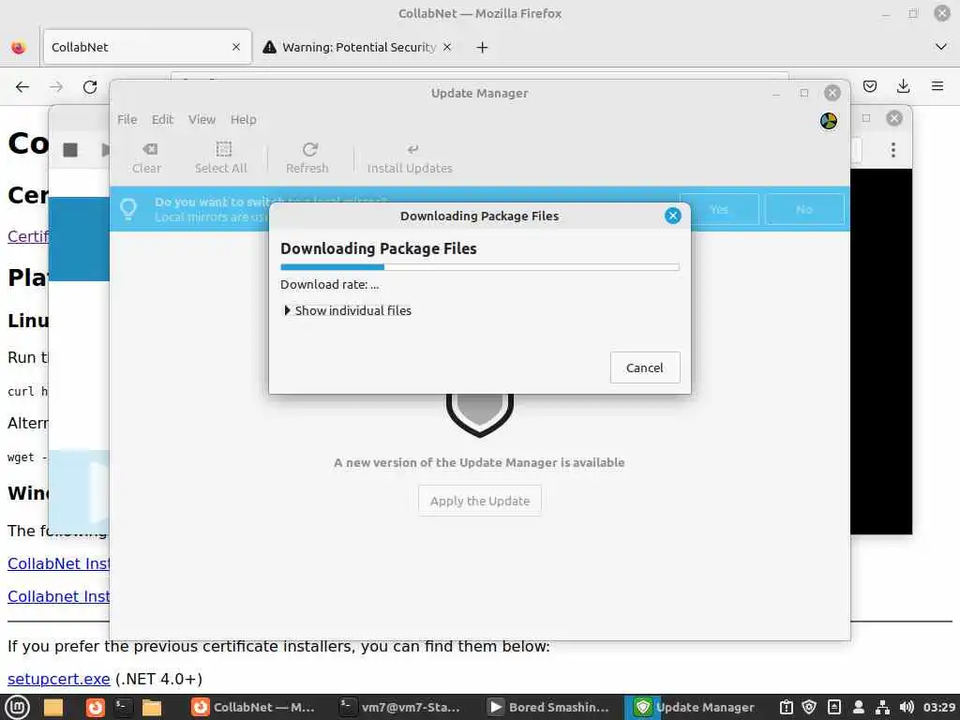The height and width of the screenshot is (720, 960).
Task: Open the View menu in Update Manager
Action: click(x=202, y=119)
